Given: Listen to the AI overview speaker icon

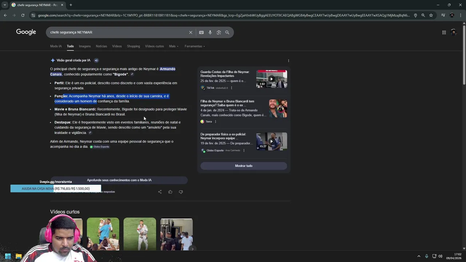Looking at the screenshot, I should click(x=96, y=60).
